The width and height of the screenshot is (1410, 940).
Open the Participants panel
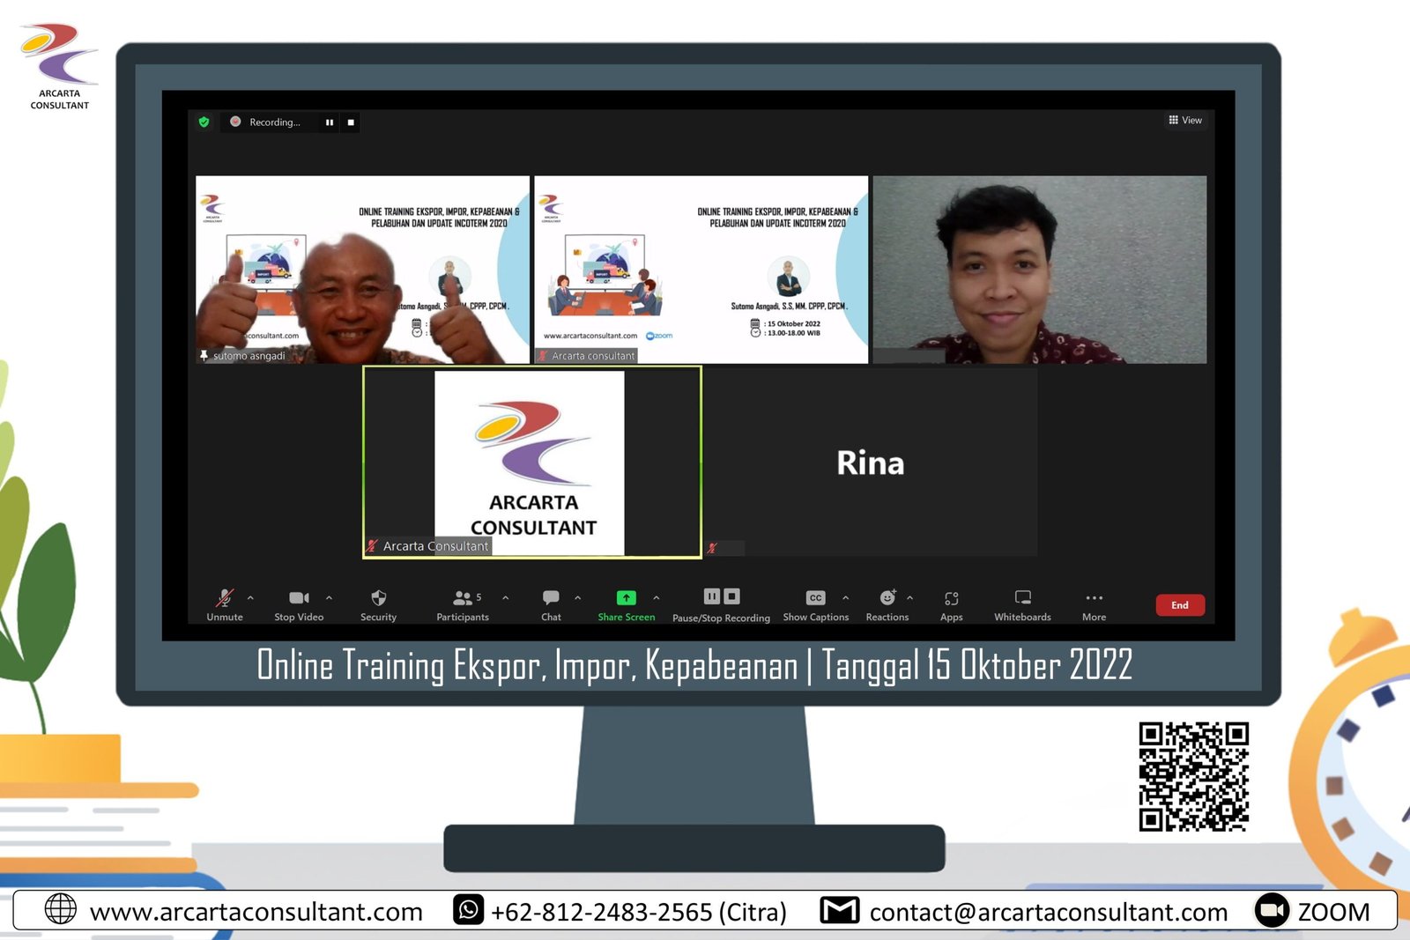pos(463,604)
